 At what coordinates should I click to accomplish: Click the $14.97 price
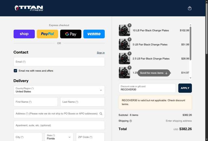pos(185,73)
